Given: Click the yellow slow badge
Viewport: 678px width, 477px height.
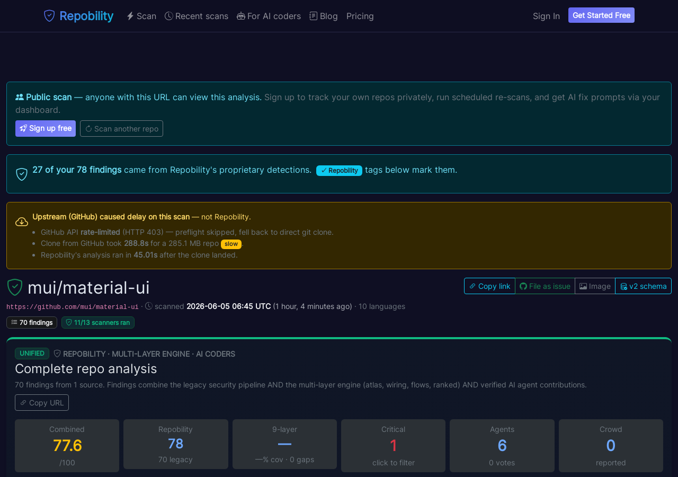Looking at the screenshot, I should (x=231, y=244).
